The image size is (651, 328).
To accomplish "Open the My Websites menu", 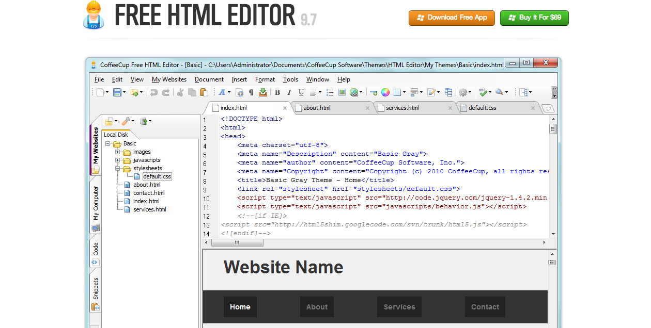I will (169, 79).
